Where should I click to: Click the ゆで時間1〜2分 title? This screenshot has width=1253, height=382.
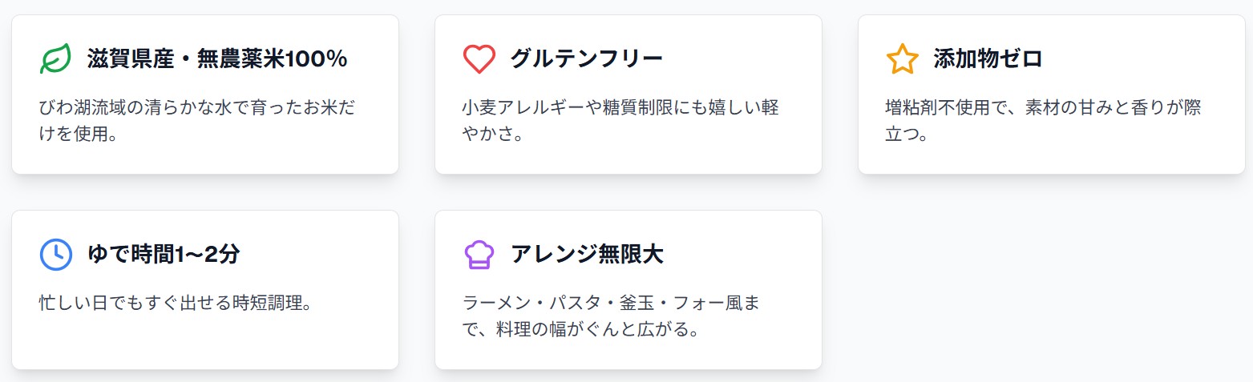[164, 255]
